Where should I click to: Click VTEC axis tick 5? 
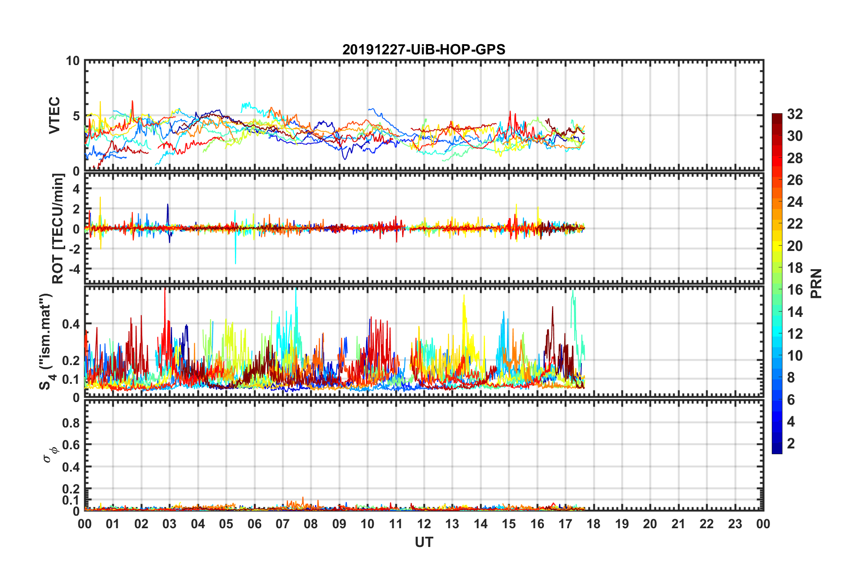coord(76,116)
